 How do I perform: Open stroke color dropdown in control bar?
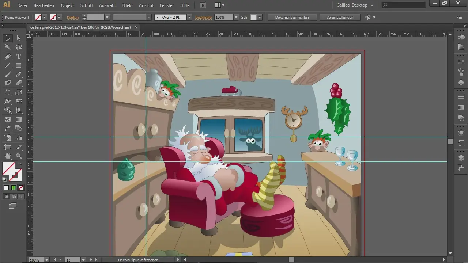(59, 17)
